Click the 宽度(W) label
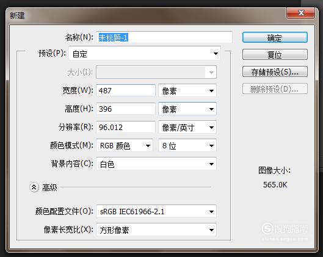The width and height of the screenshot is (323, 257). pos(78,90)
